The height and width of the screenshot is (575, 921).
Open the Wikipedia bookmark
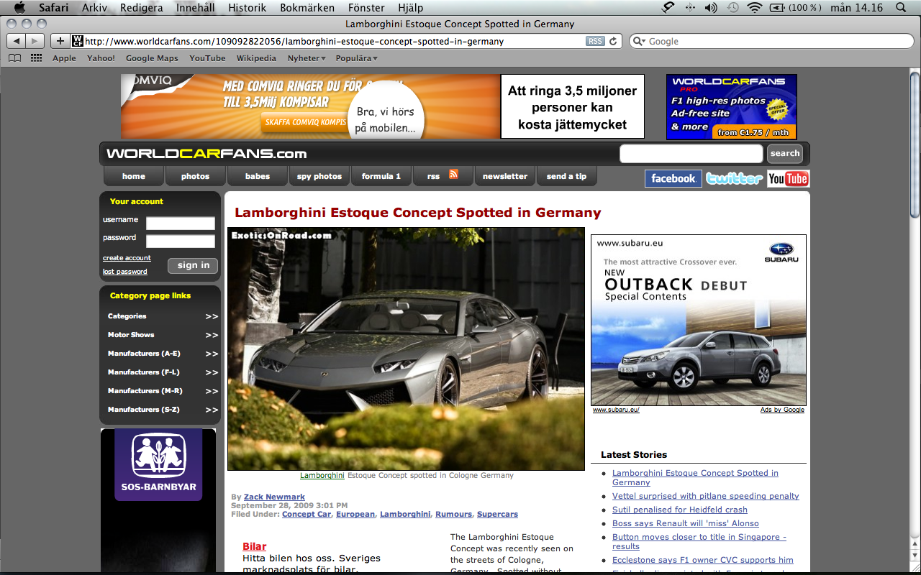[256, 58]
